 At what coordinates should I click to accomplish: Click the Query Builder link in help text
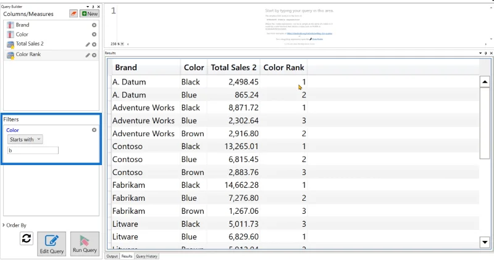pos(317,39)
